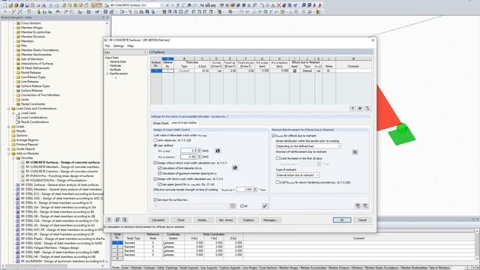
Task: Click red X icon in the top toolbar
Action: point(278,5)
